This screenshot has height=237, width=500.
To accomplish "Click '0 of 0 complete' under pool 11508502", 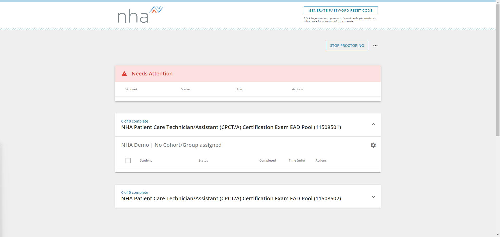I will (135, 193).
